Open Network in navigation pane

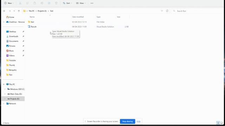[11, 104]
